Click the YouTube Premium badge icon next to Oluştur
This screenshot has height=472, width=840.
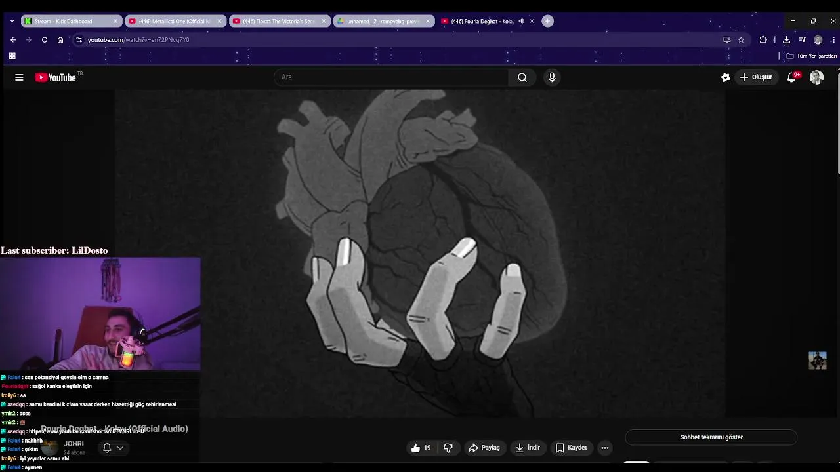pos(726,77)
